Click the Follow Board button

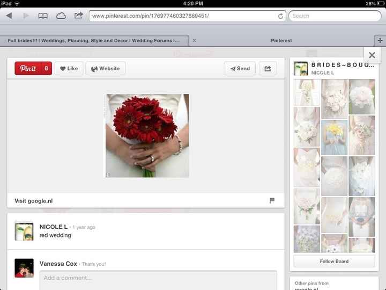(x=334, y=261)
